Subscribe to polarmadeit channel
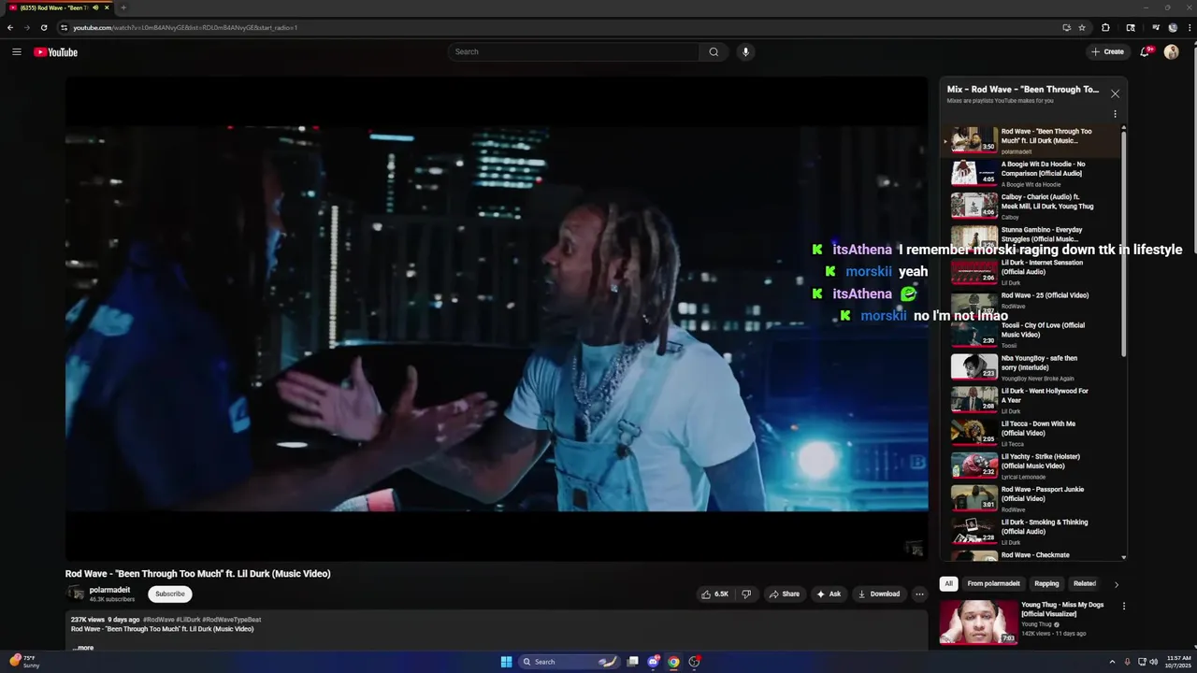Viewport: 1197px width, 673px height. point(170,594)
